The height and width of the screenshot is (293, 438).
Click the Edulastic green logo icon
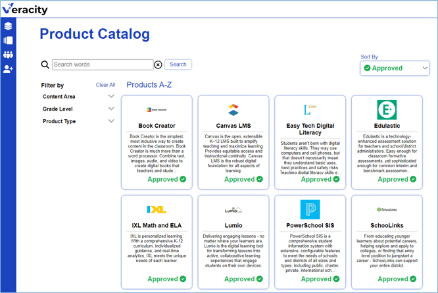click(x=387, y=110)
